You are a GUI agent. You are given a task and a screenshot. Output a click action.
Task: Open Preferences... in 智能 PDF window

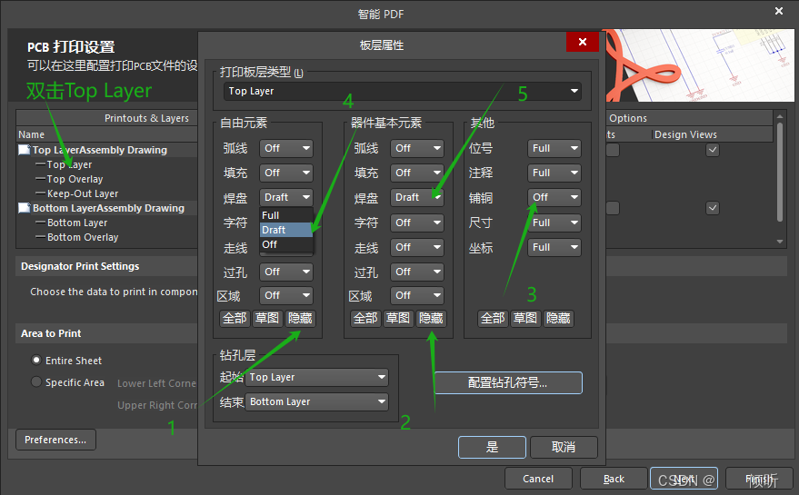[x=55, y=440]
